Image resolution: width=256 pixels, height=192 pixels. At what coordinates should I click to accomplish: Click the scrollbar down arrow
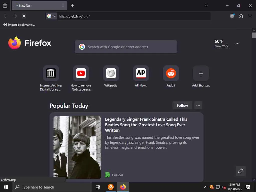coord(254,180)
